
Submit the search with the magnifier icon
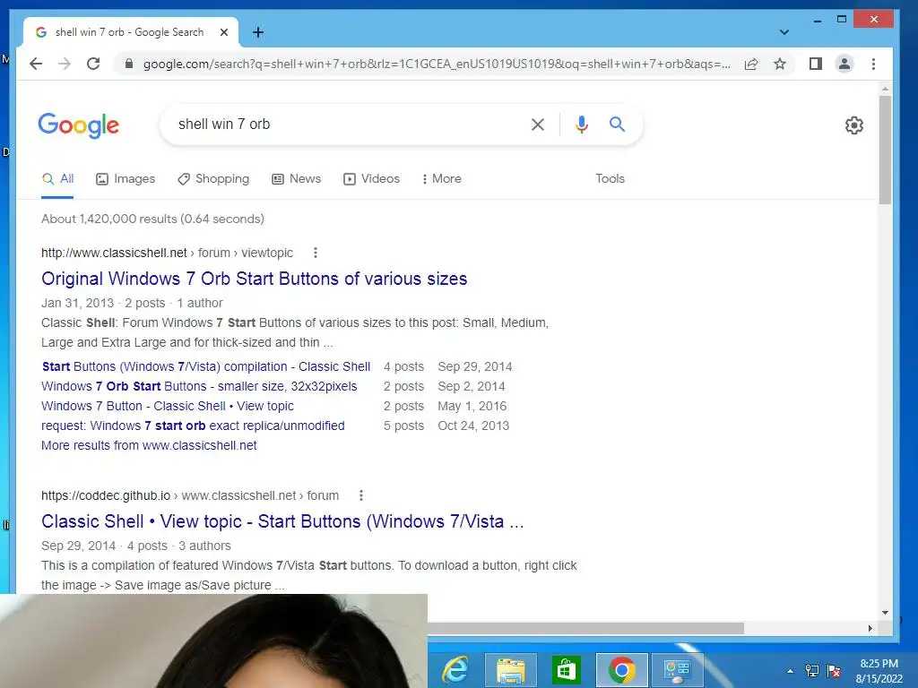617,124
